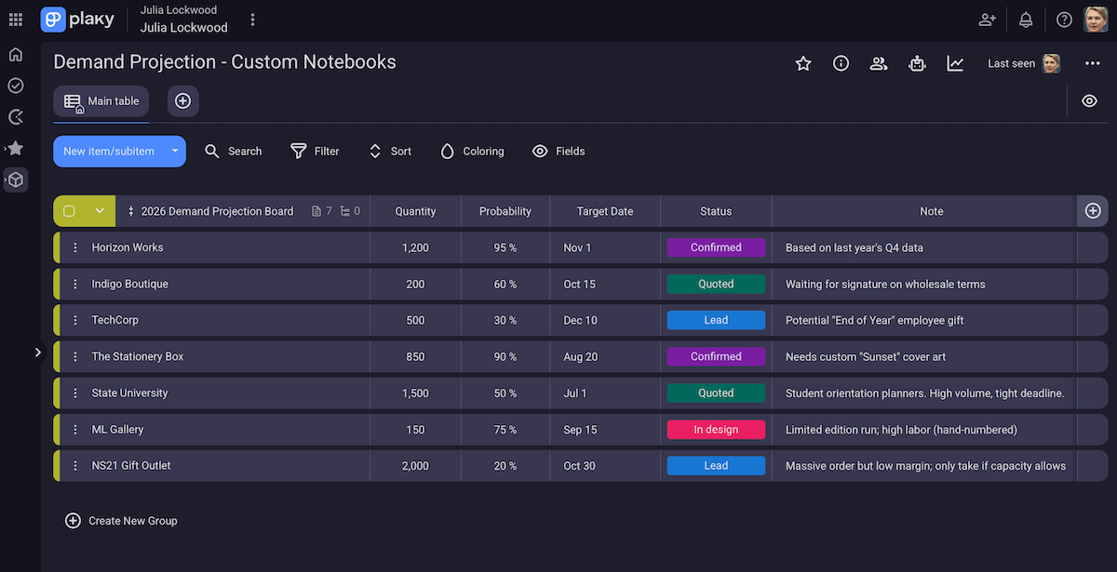1117x572 pixels.
Task: Click the robot automations icon
Action: click(917, 63)
